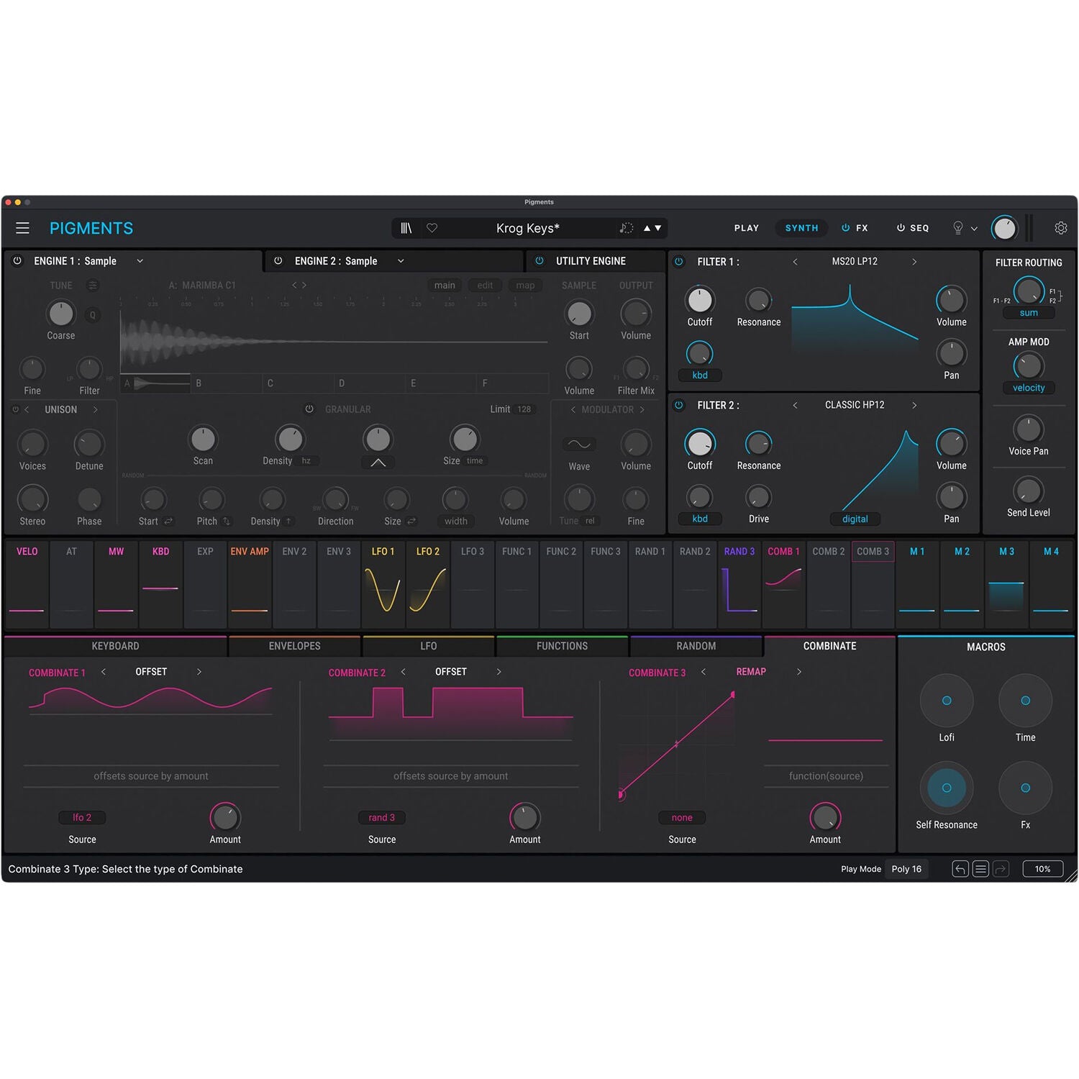The image size is (1079, 1079).
Task: Click the sample map view button
Action: pyautogui.click(x=526, y=286)
